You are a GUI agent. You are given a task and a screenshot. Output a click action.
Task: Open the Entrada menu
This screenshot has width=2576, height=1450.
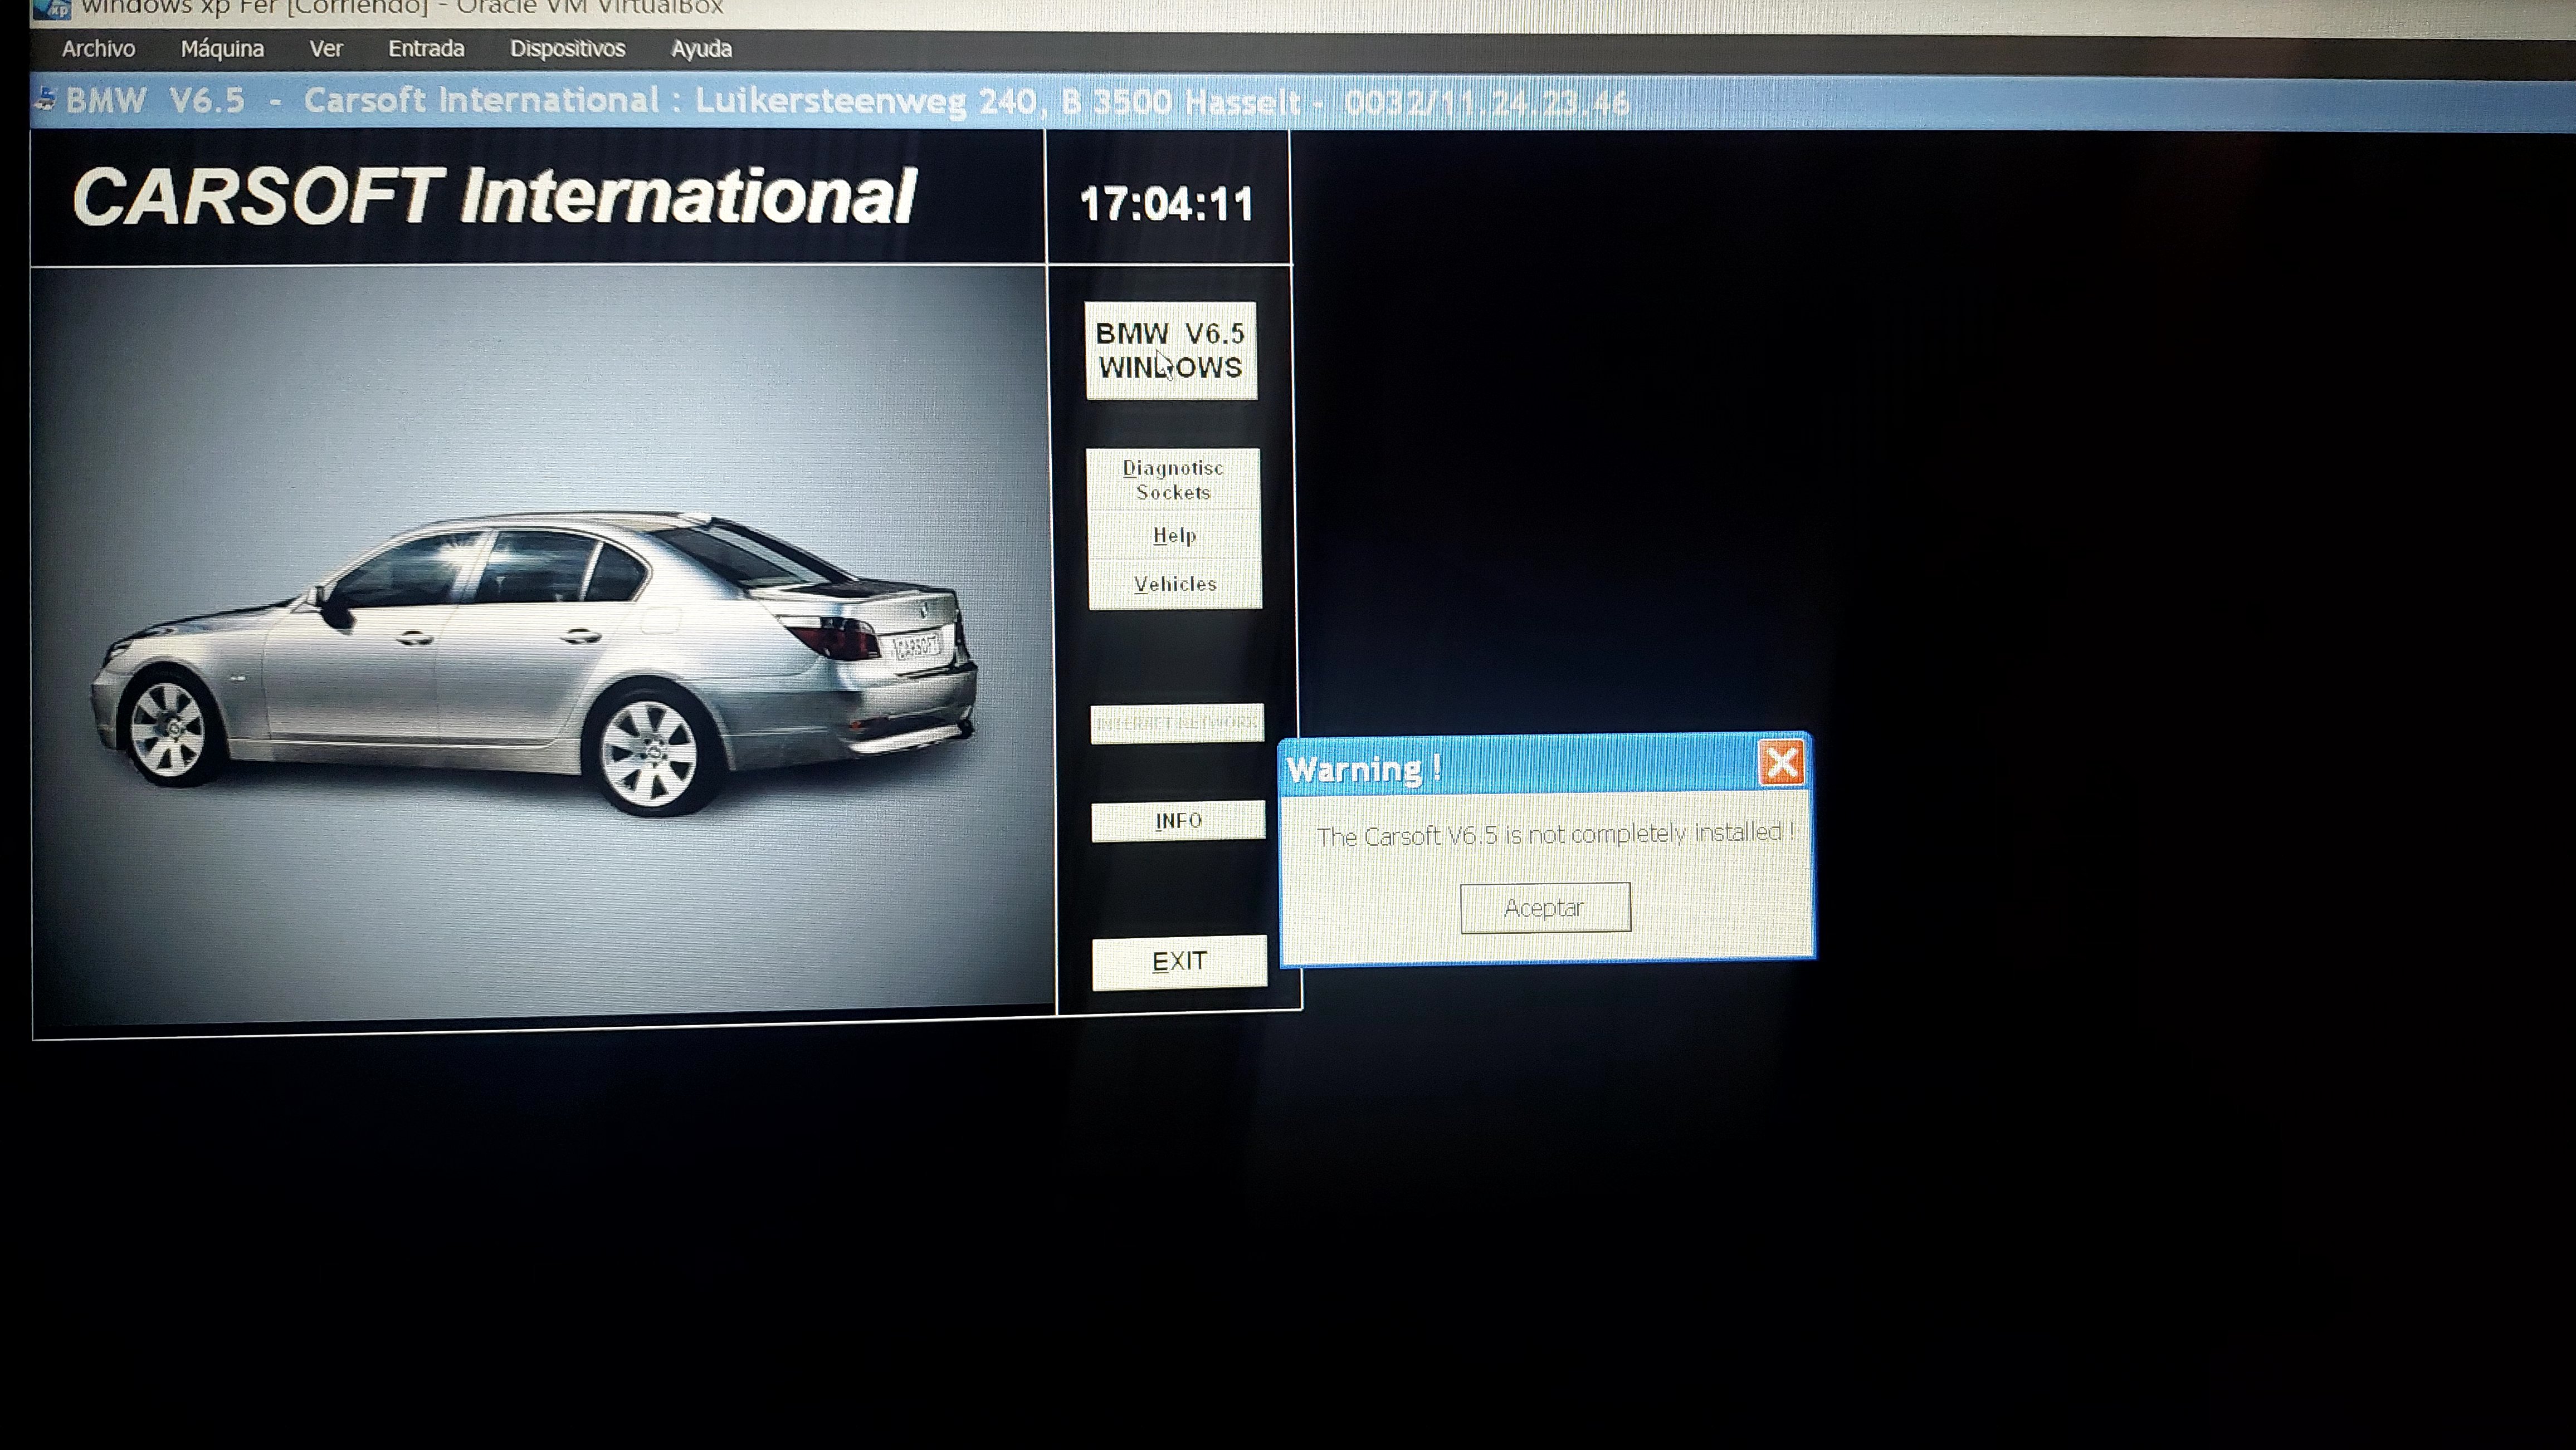point(426,49)
